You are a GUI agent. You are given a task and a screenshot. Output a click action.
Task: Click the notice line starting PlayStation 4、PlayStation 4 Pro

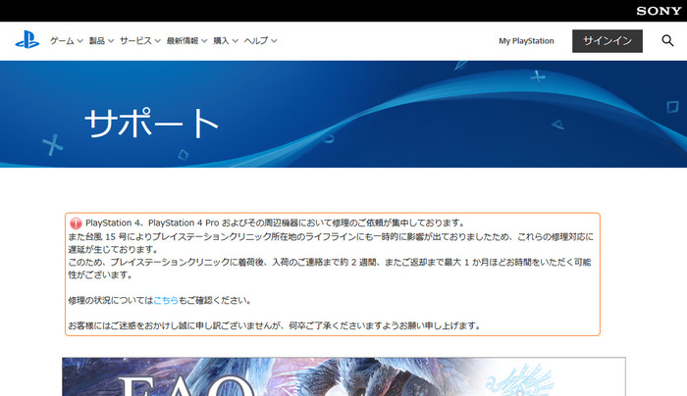point(275,223)
